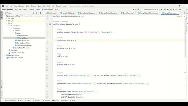Viewport: 188px width, 106px height.
Task: Open Version Control tool window
Action: (10, 101)
